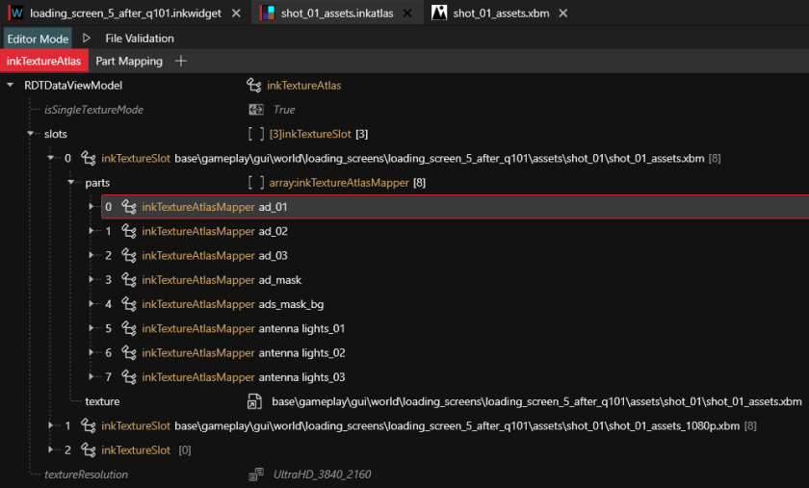
Task: Expand the antenna lights_03 entry
Action: point(91,376)
